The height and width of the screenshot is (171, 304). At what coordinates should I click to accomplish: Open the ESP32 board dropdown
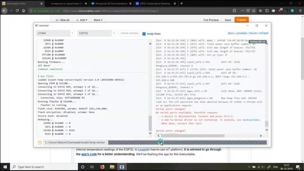(97, 33)
